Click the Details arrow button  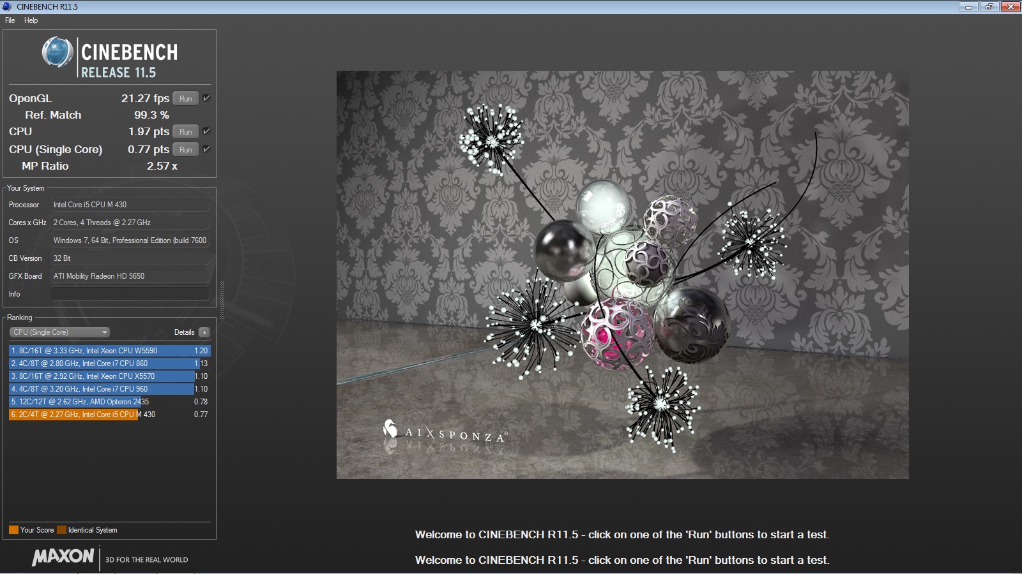[x=204, y=332]
